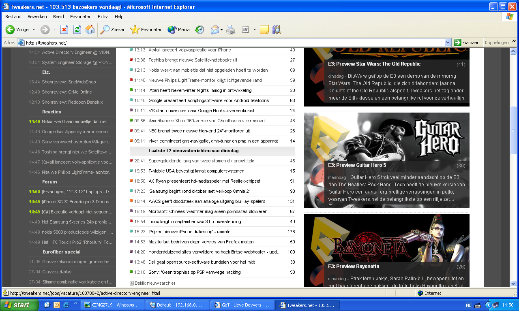Refresh the page with the Refresh icon
The width and height of the screenshot is (519, 311).
click(x=77, y=30)
